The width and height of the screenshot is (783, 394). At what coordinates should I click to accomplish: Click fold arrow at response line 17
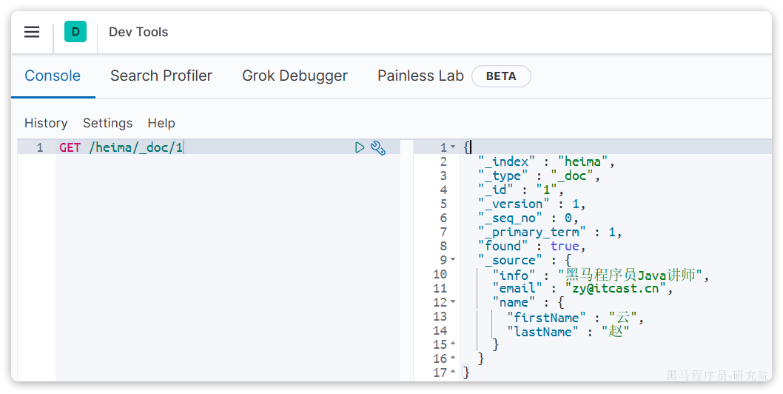[453, 373]
